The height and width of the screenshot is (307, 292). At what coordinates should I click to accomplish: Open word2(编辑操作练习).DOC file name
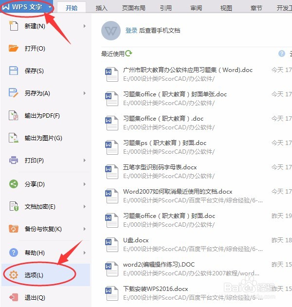tap(159, 264)
